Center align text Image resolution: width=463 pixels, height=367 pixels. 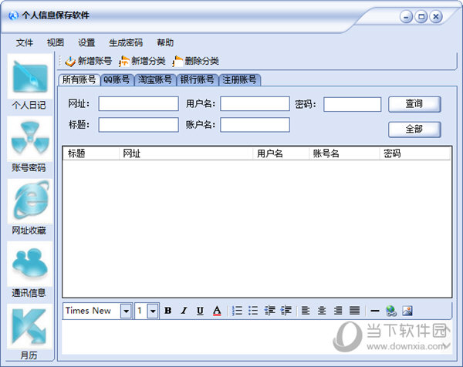pyautogui.click(x=322, y=311)
